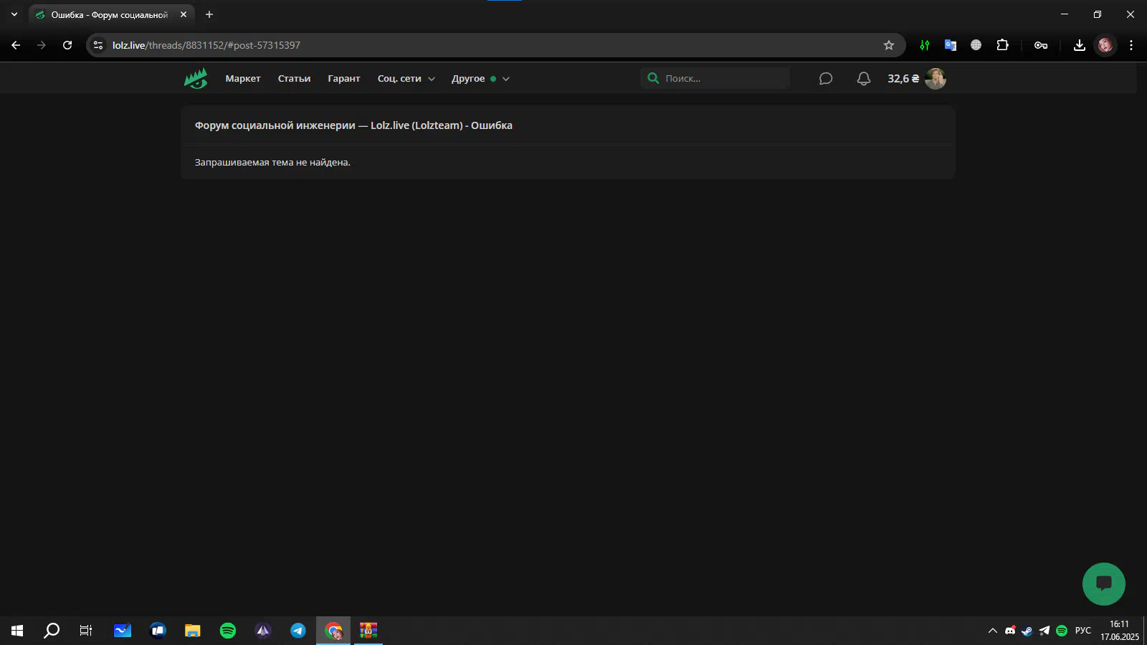
Task: Close the Ошибка forum tab
Action: (184, 14)
